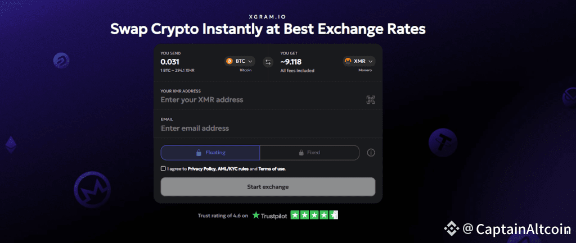Click the green Trustpilot star logo

(x=256, y=215)
